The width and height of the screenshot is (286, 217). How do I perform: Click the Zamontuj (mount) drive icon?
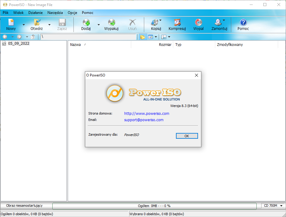(218, 22)
